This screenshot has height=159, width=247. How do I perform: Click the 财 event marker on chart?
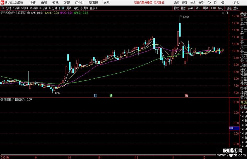click(x=95, y=96)
